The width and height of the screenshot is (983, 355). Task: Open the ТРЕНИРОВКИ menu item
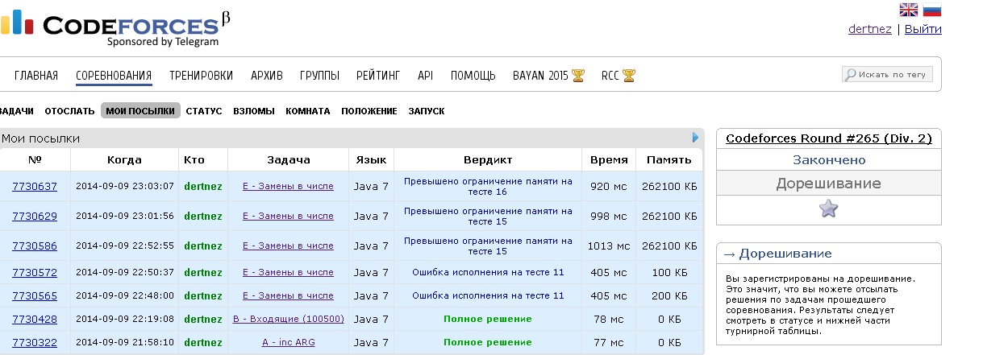(201, 76)
